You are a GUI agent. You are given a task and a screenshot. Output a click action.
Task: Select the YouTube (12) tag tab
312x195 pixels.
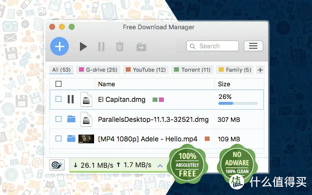(146, 70)
